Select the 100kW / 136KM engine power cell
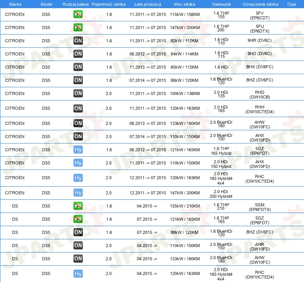The width and height of the screenshot is (304, 282). (x=185, y=93)
